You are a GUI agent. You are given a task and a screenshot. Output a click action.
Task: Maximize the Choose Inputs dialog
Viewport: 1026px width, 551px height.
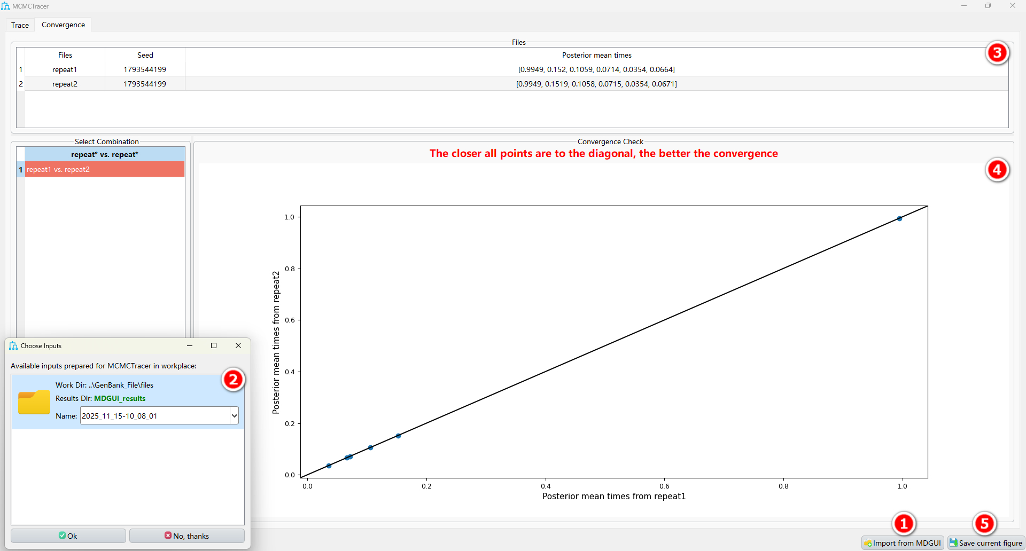(214, 346)
